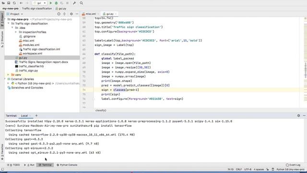Hide the Terminal panel with minus icon
Image resolution: width=307 pixels, height=173 pixels.
point(304,116)
